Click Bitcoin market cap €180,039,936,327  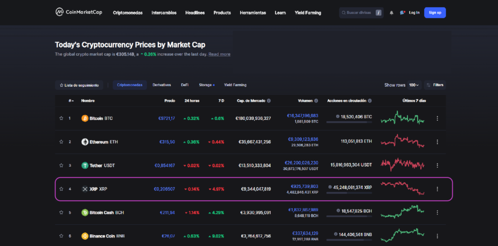pos(253,119)
